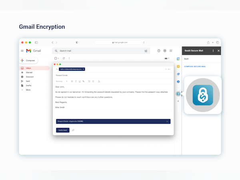
Task: Show the browser tab overview
Action: (218, 42)
